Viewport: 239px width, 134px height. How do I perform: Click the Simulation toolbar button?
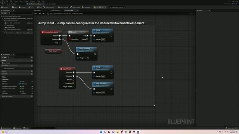point(86,7)
